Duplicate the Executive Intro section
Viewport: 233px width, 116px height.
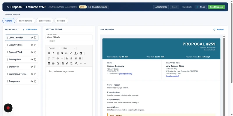(x=35, y=45)
